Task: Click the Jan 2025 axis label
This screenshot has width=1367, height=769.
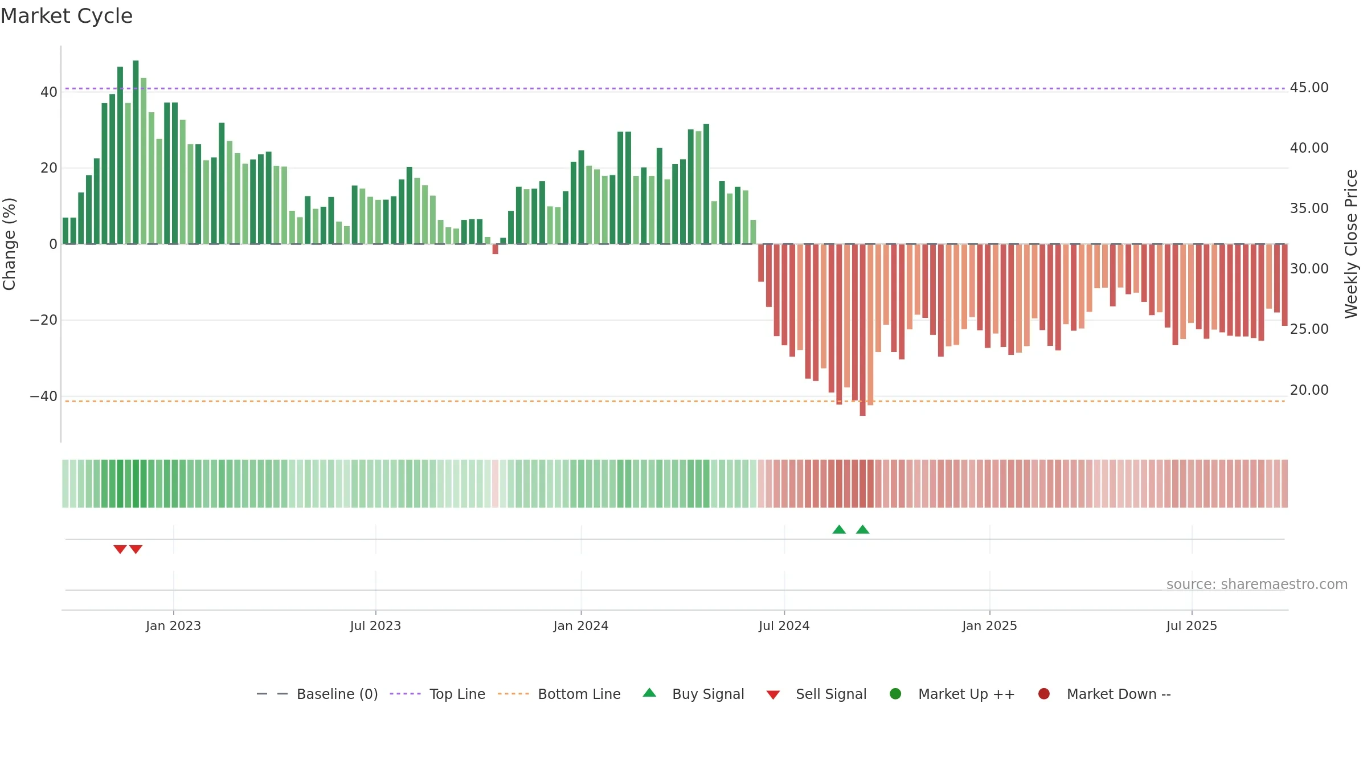Action: point(989,626)
